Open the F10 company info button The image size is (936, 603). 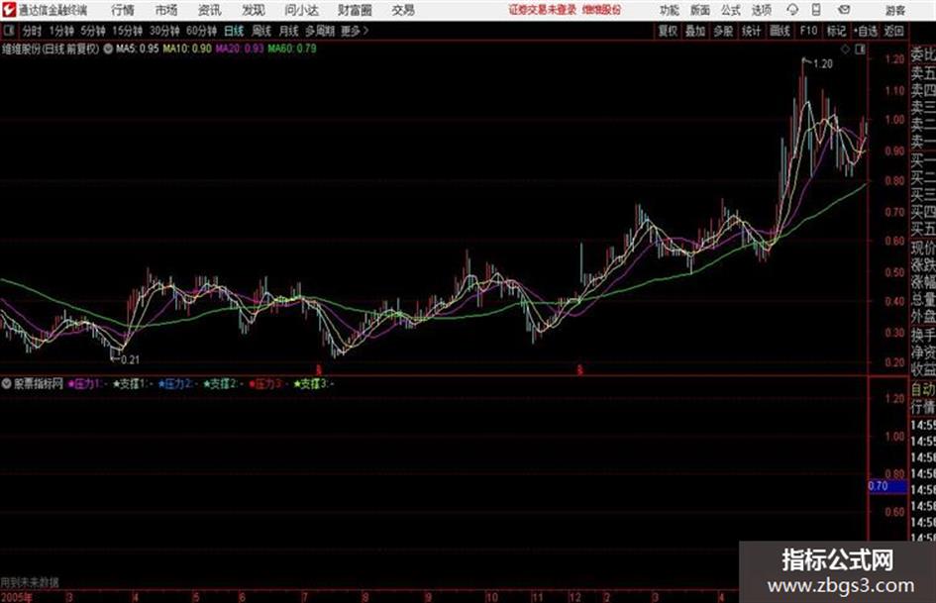pos(808,31)
